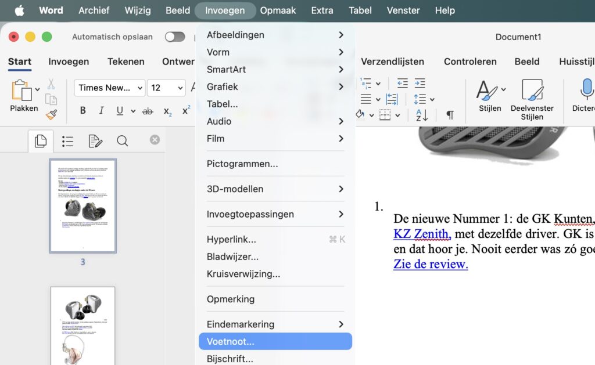Click the Plakken clipboard icon
The height and width of the screenshot is (365, 595).
pos(21,90)
